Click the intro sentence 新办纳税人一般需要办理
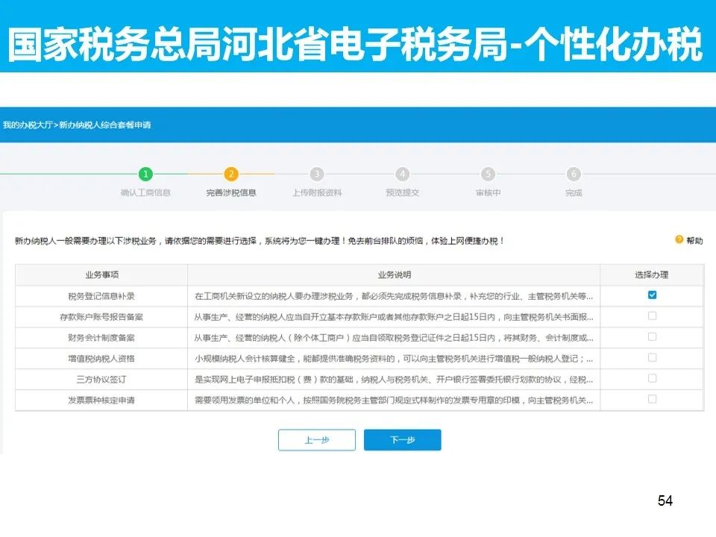This screenshot has height=537, width=716. (260, 241)
